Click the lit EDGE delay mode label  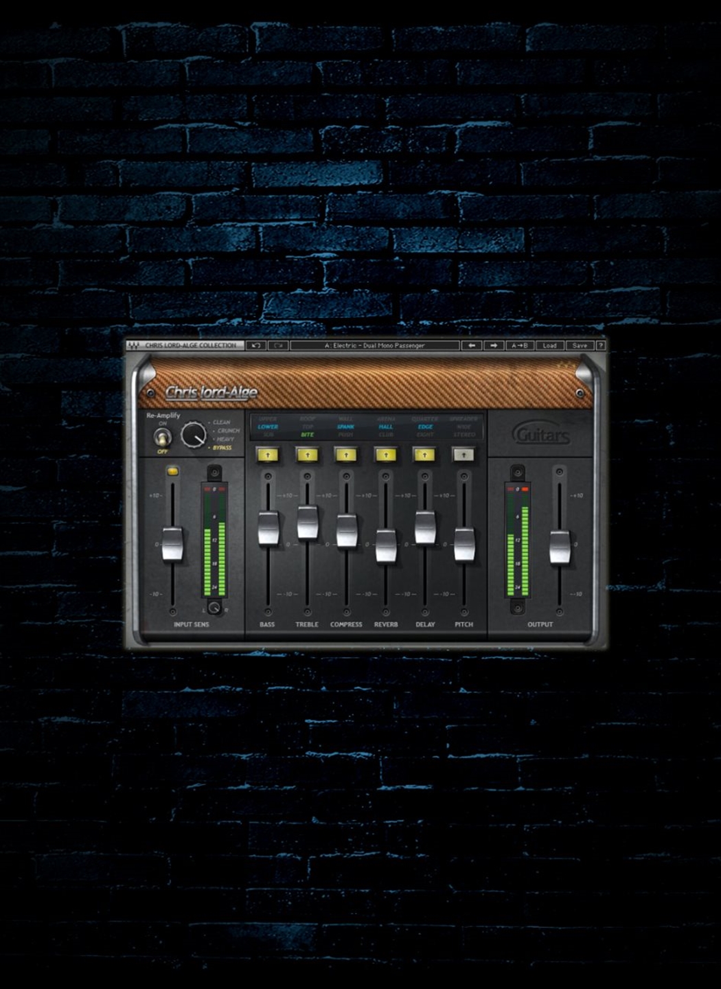[x=425, y=427]
